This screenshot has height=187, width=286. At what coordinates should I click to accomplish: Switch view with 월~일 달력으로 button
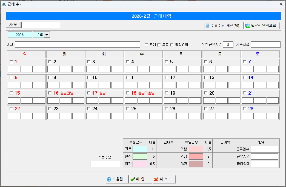[262, 25]
